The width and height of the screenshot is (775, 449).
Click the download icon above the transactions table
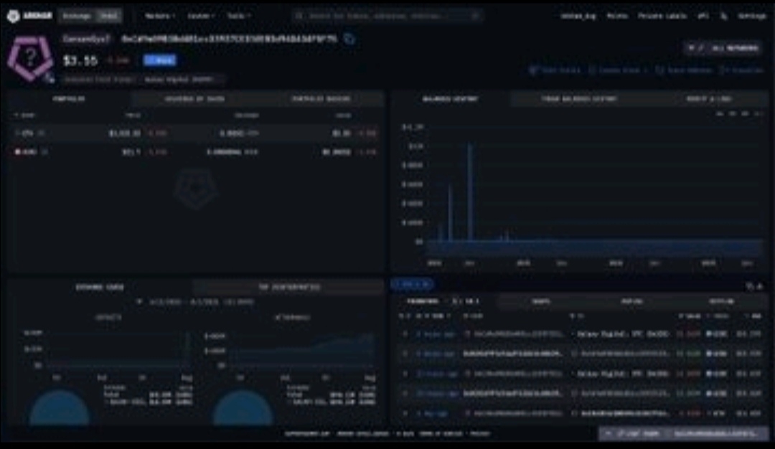coord(760,286)
